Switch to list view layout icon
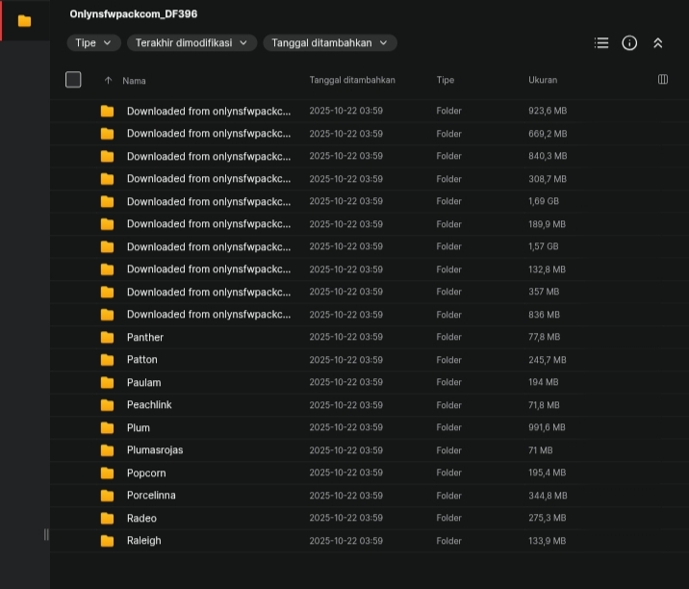Image resolution: width=689 pixels, height=589 pixels. 601,43
